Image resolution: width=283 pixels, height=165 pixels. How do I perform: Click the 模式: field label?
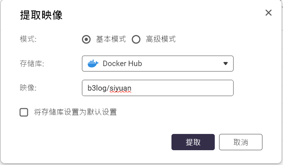pos(28,39)
